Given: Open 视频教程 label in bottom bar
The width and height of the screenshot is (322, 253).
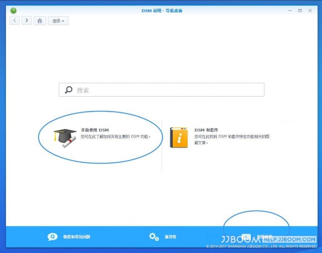Looking at the screenshot, I should coord(265,237).
